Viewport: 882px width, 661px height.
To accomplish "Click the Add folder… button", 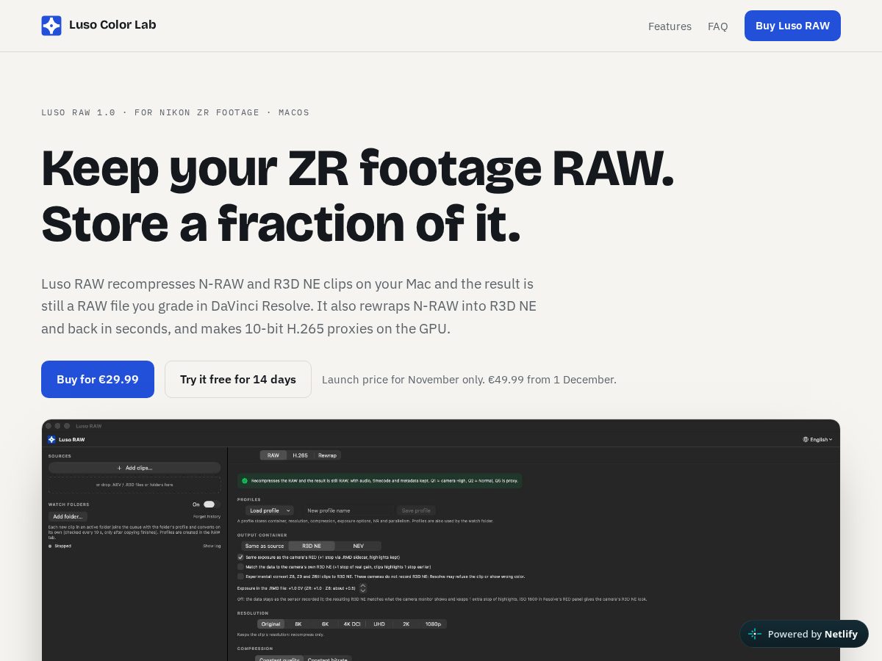I will pos(68,516).
